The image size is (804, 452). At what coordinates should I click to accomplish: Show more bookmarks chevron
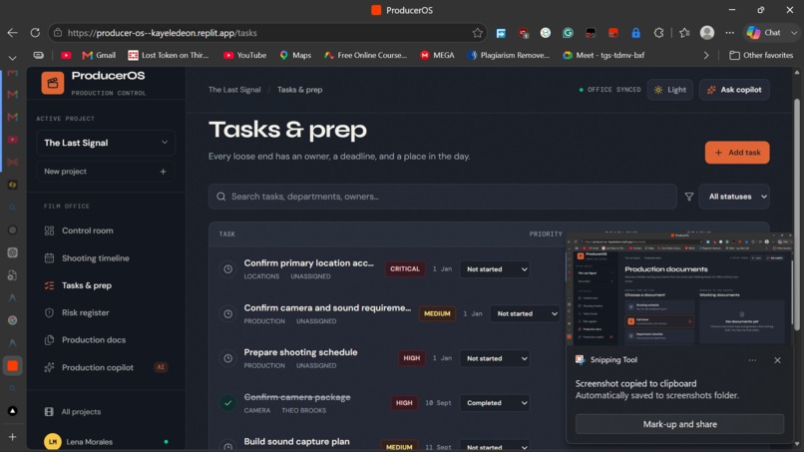[706, 55]
